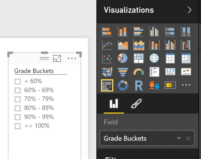Image resolution: width=201 pixels, height=159 pixels.
Task: Add a Map (globe) visualization
Action: [154, 58]
